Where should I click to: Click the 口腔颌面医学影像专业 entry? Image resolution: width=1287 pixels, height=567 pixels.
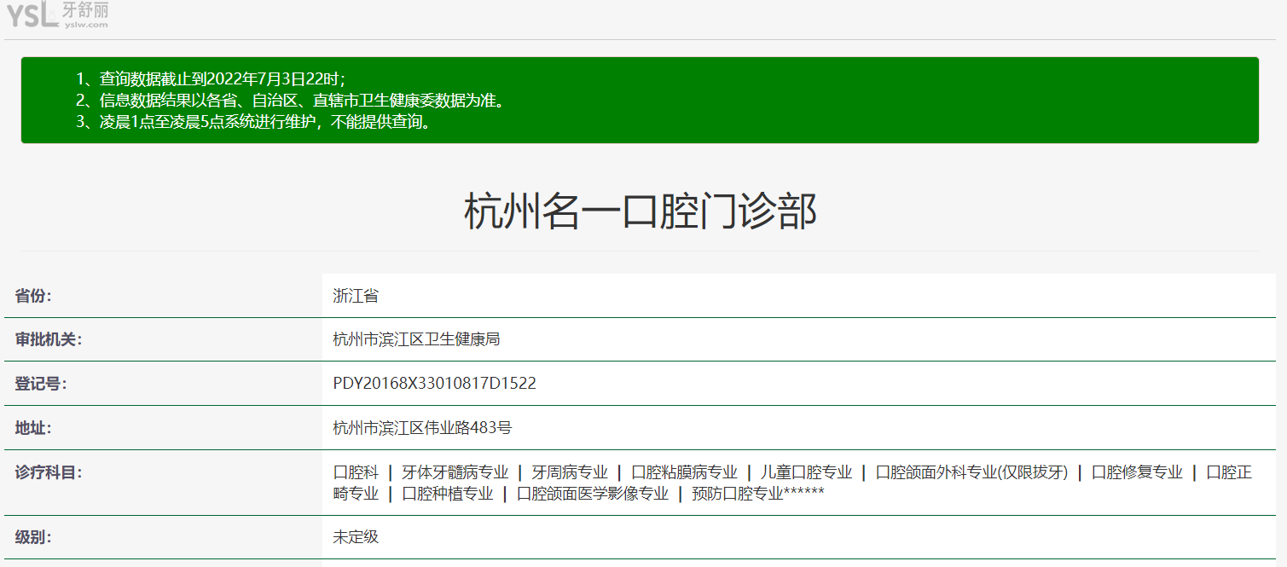point(593,494)
